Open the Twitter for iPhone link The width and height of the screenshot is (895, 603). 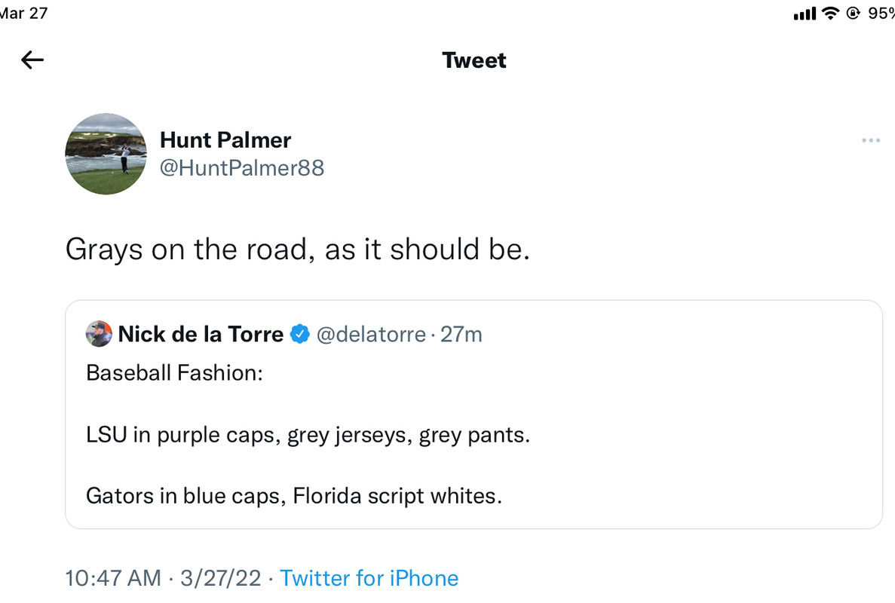(x=369, y=578)
